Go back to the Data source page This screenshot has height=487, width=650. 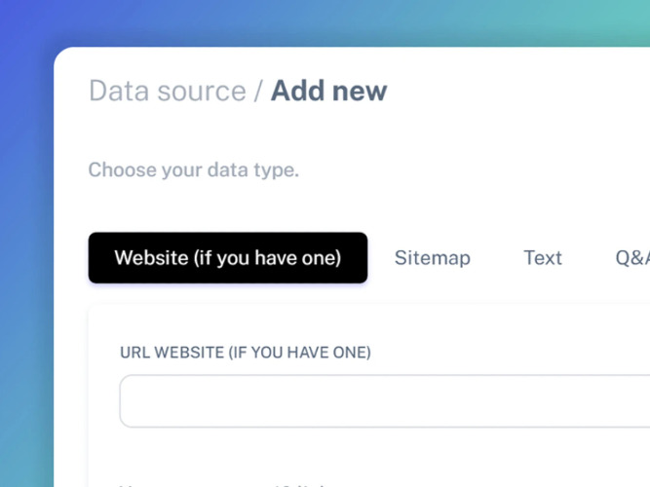click(x=167, y=92)
